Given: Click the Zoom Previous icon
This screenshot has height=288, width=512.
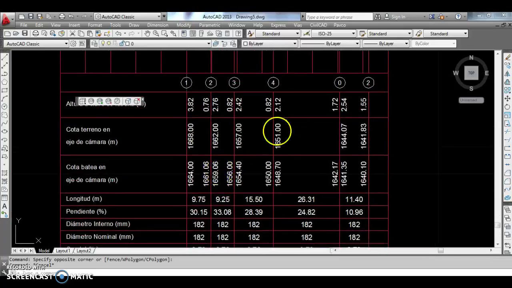Looking at the screenshot, I should pyautogui.click(x=173, y=34).
